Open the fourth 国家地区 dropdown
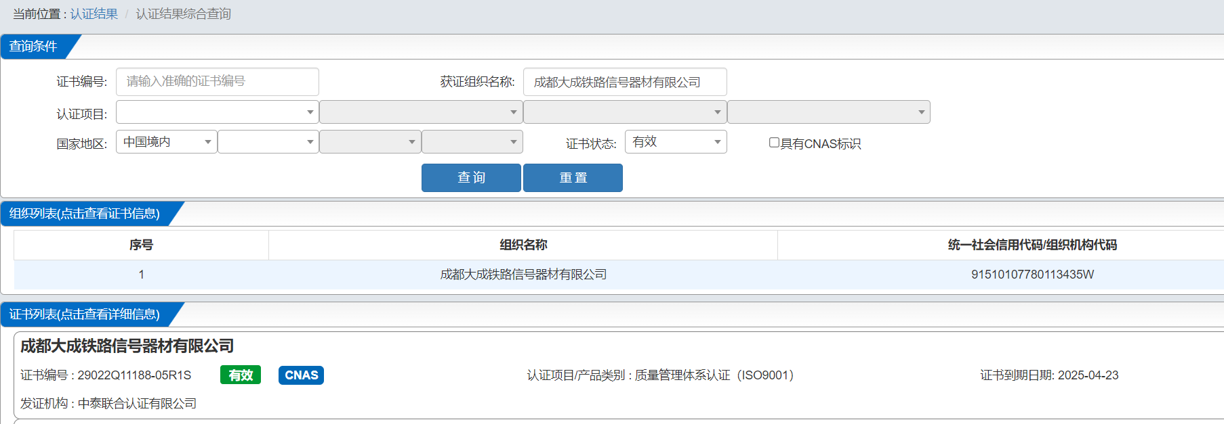This screenshot has height=424, width=1224. point(472,142)
